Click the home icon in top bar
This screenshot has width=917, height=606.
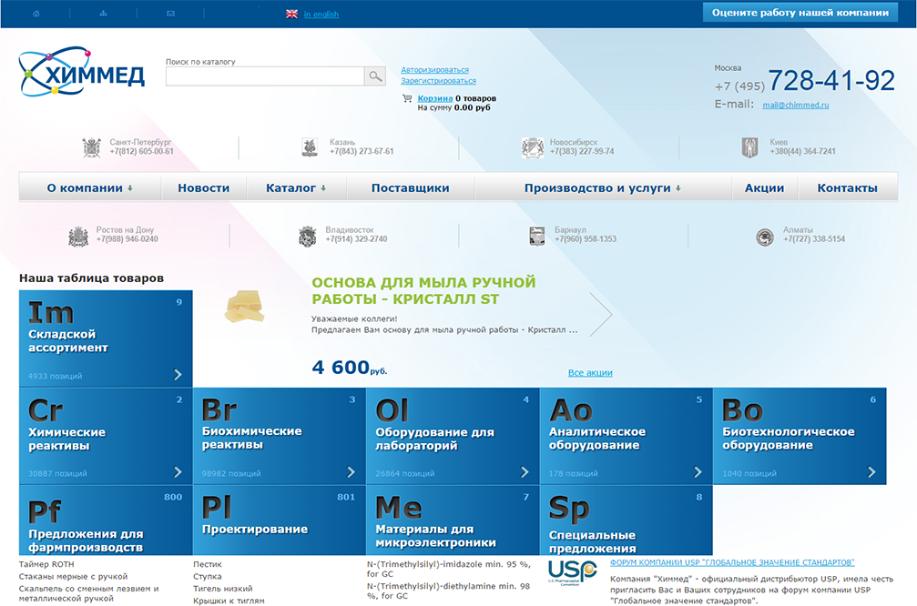[36, 14]
